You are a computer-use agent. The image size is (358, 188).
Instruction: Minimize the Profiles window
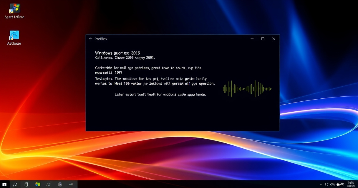(x=252, y=39)
